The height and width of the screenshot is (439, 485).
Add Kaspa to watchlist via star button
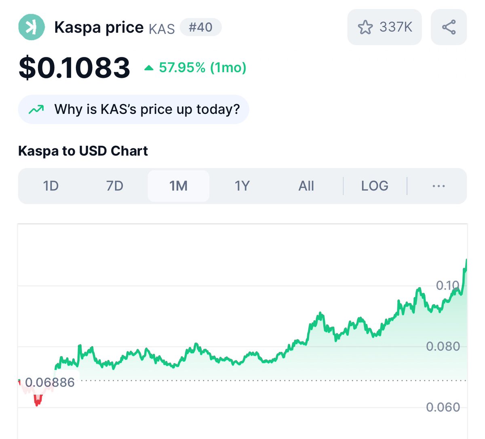[x=384, y=27]
